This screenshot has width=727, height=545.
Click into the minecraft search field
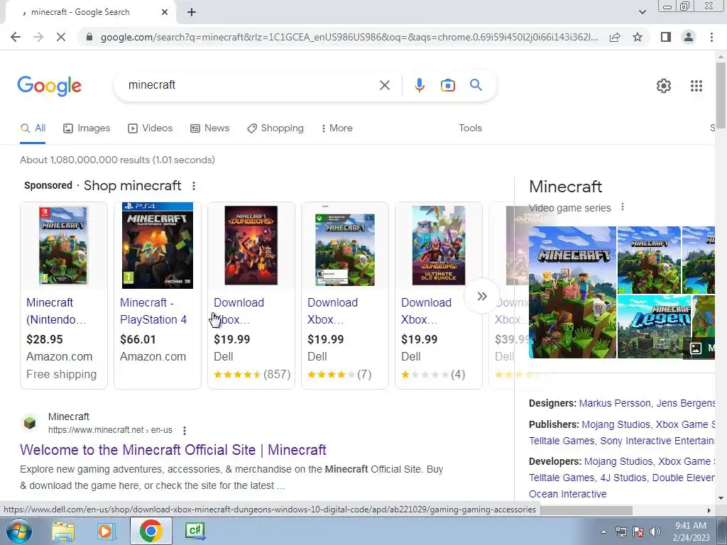tap(251, 85)
